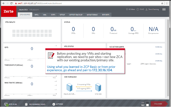
Task: Open the Sites tab
Action: click(x=53, y=15)
